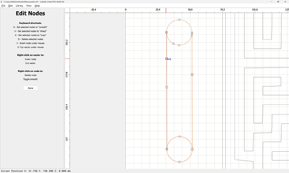Open the Library menu
This screenshot has width=289, height=173.
point(19,6)
